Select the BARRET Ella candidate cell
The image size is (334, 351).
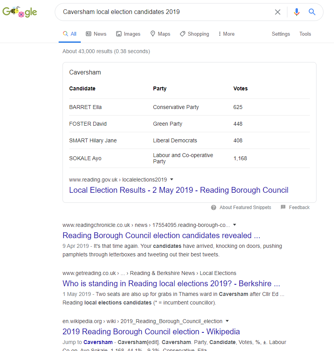(x=85, y=107)
